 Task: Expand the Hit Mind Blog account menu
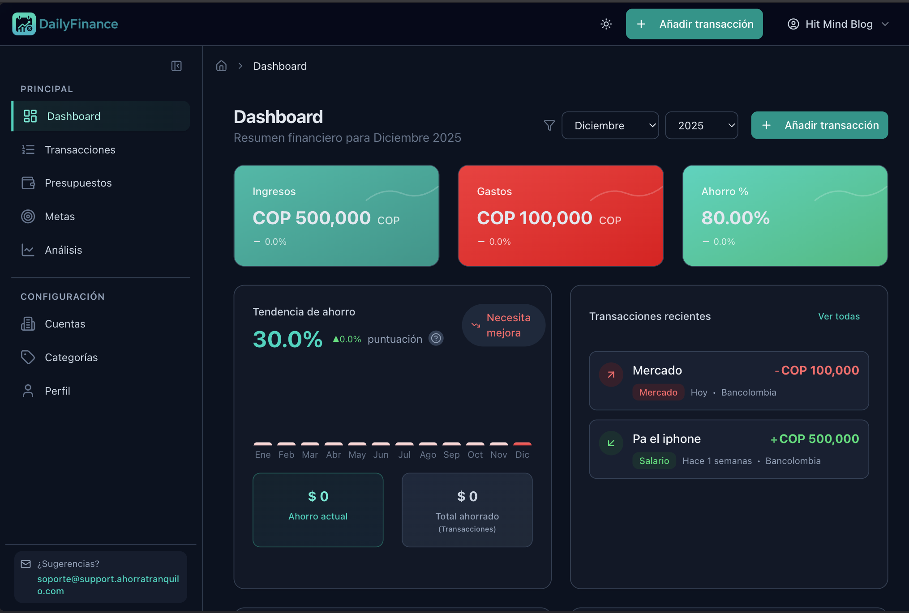838,24
